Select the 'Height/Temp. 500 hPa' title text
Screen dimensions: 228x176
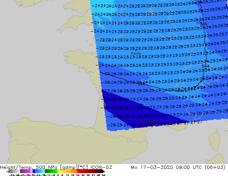click(x=29, y=167)
